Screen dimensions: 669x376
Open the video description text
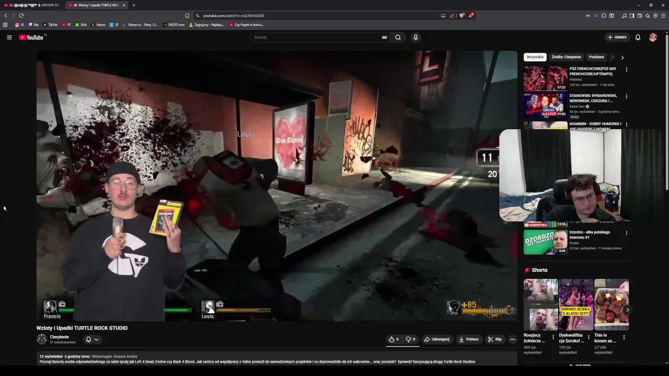pos(257,361)
